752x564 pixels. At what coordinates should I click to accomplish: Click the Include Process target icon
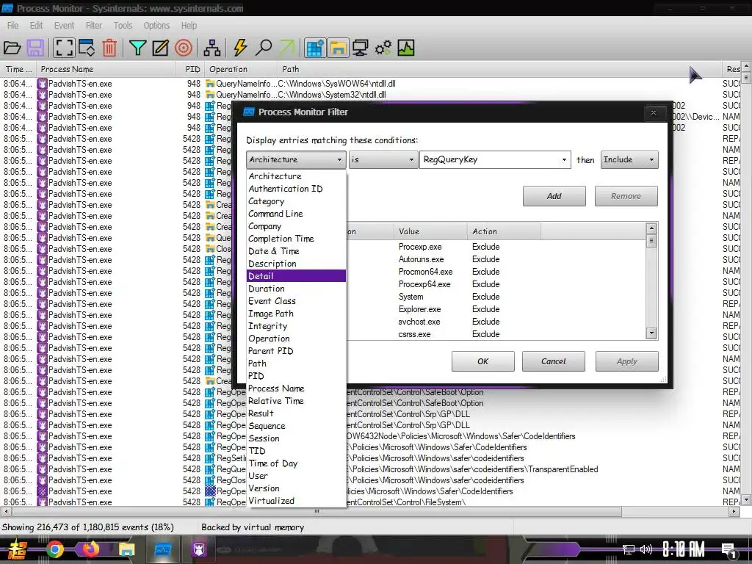pyautogui.click(x=184, y=48)
